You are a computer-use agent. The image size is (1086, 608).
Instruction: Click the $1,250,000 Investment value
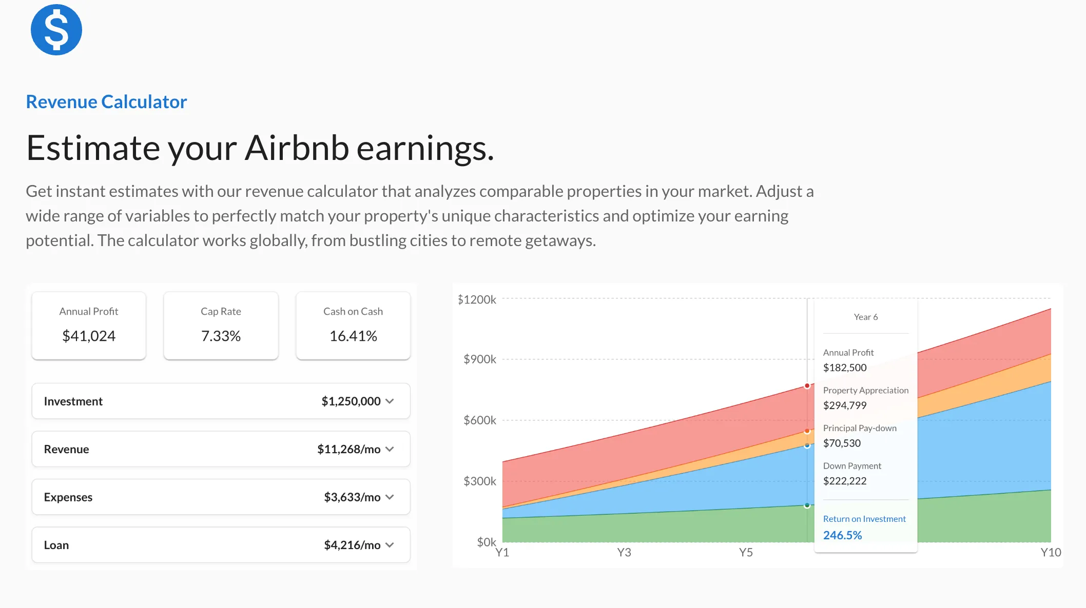coord(351,401)
